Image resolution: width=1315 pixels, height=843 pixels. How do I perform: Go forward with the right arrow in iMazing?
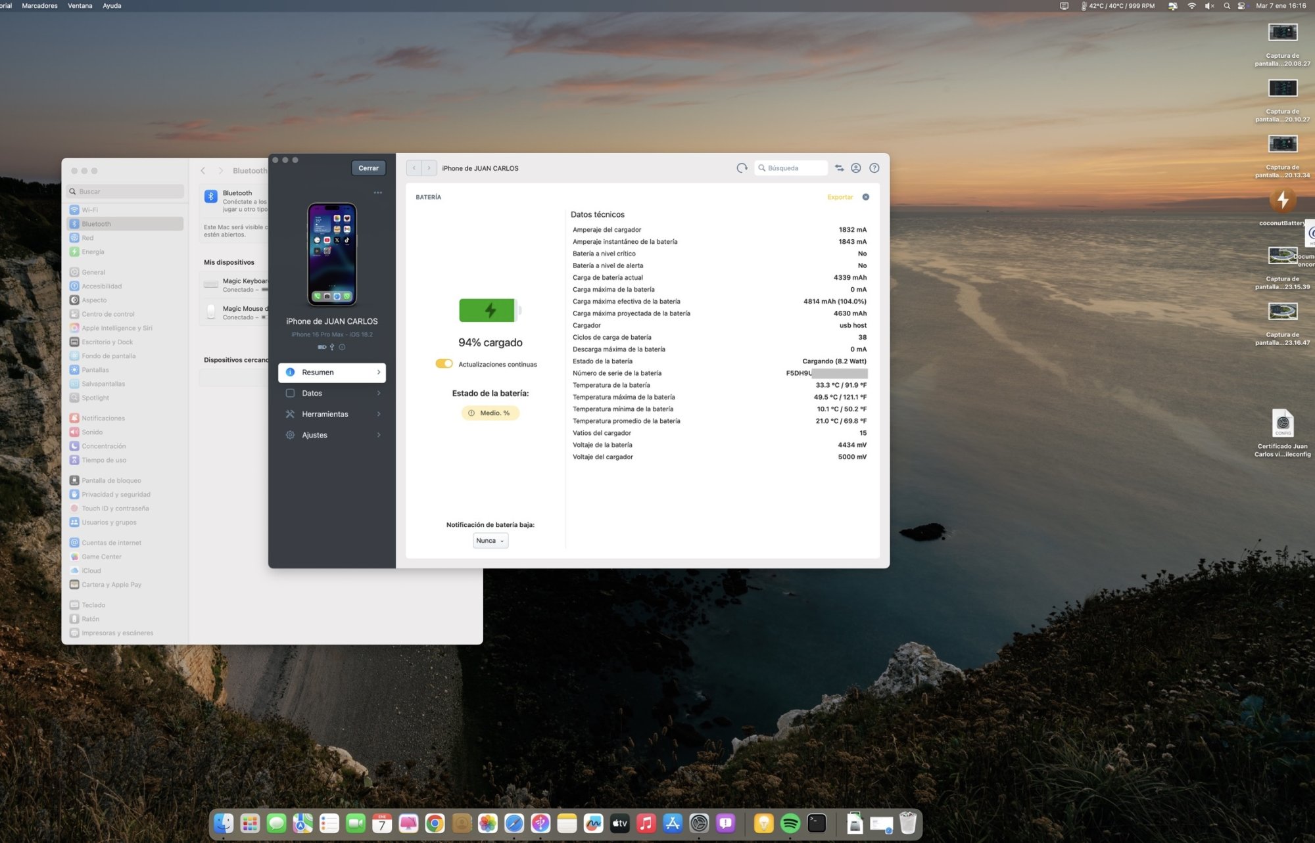coord(429,168)
